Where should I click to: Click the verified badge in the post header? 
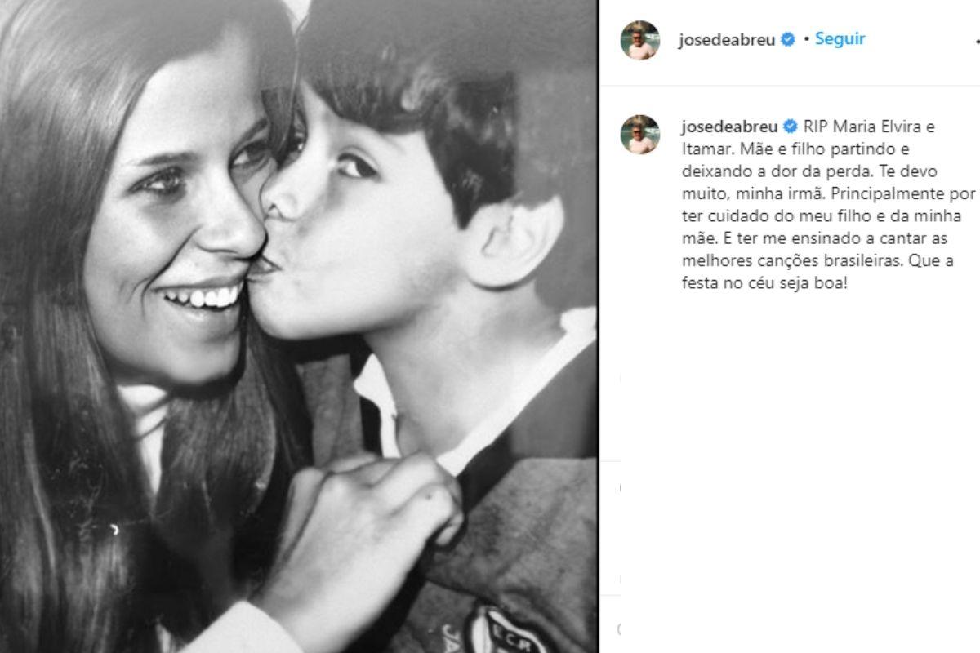pos(788,40)
